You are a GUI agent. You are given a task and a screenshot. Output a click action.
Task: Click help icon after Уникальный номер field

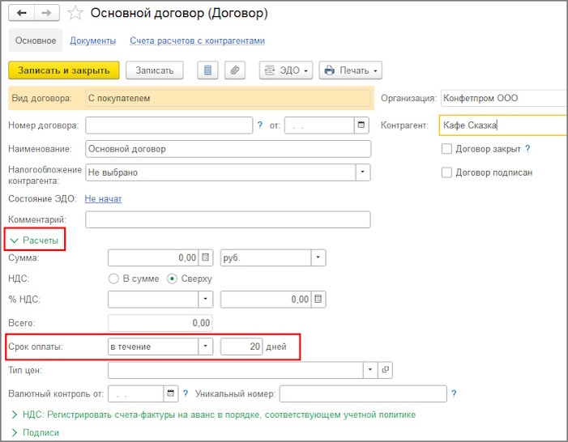tap(454, 393)
